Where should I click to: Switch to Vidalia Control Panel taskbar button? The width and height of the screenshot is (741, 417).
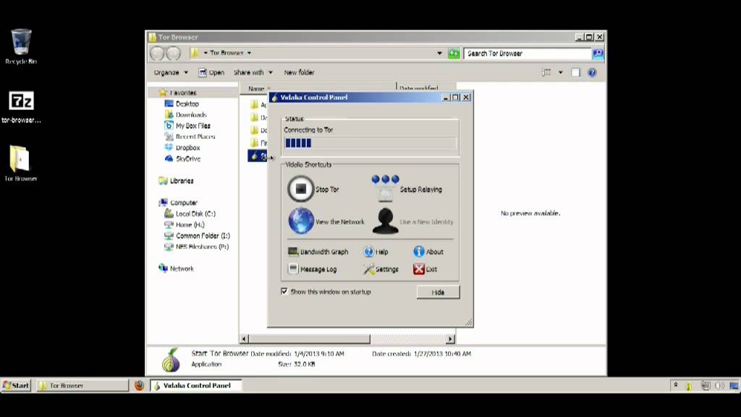click(196, 385)
